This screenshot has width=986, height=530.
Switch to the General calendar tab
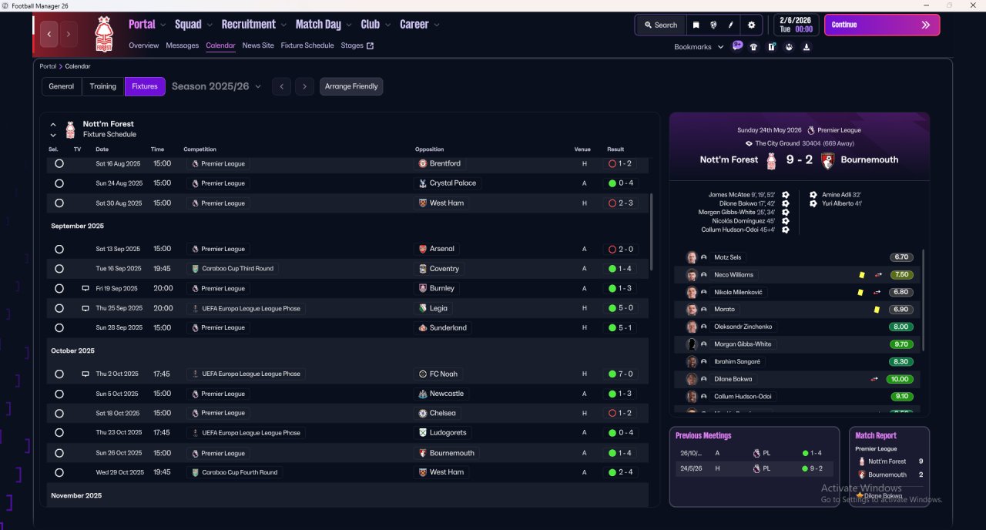(x=62, y=86)
